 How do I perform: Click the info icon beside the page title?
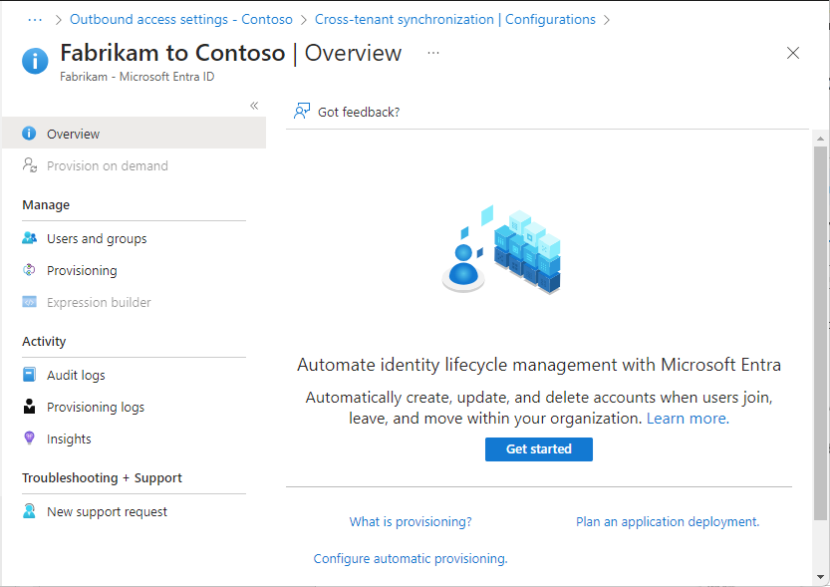[35, 61]
